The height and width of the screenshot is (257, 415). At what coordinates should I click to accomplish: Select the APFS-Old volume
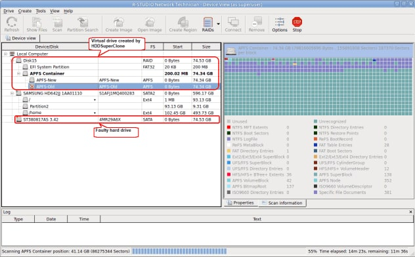pos(46,87)
